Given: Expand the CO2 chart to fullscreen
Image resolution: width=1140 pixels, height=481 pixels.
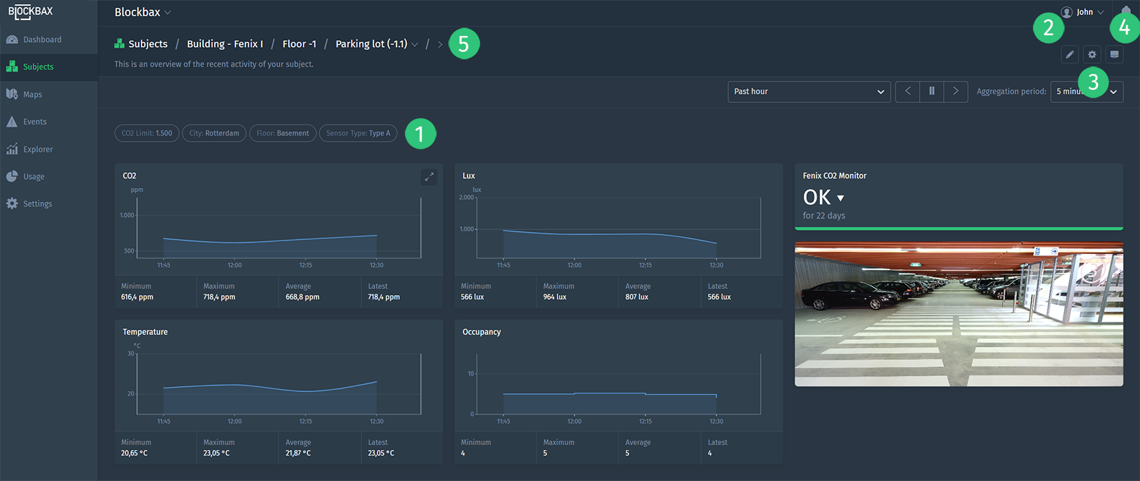Looking at the screenshot, I should pos(429,177).
